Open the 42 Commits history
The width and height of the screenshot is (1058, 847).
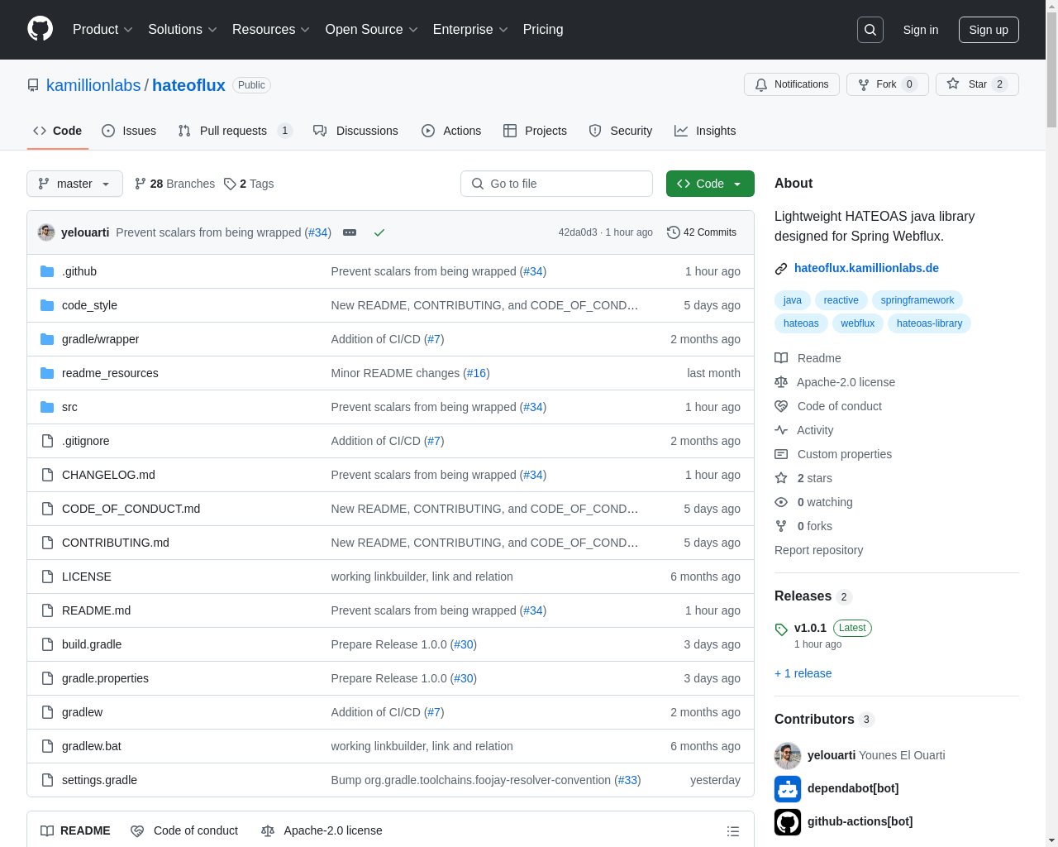point(702,232)
